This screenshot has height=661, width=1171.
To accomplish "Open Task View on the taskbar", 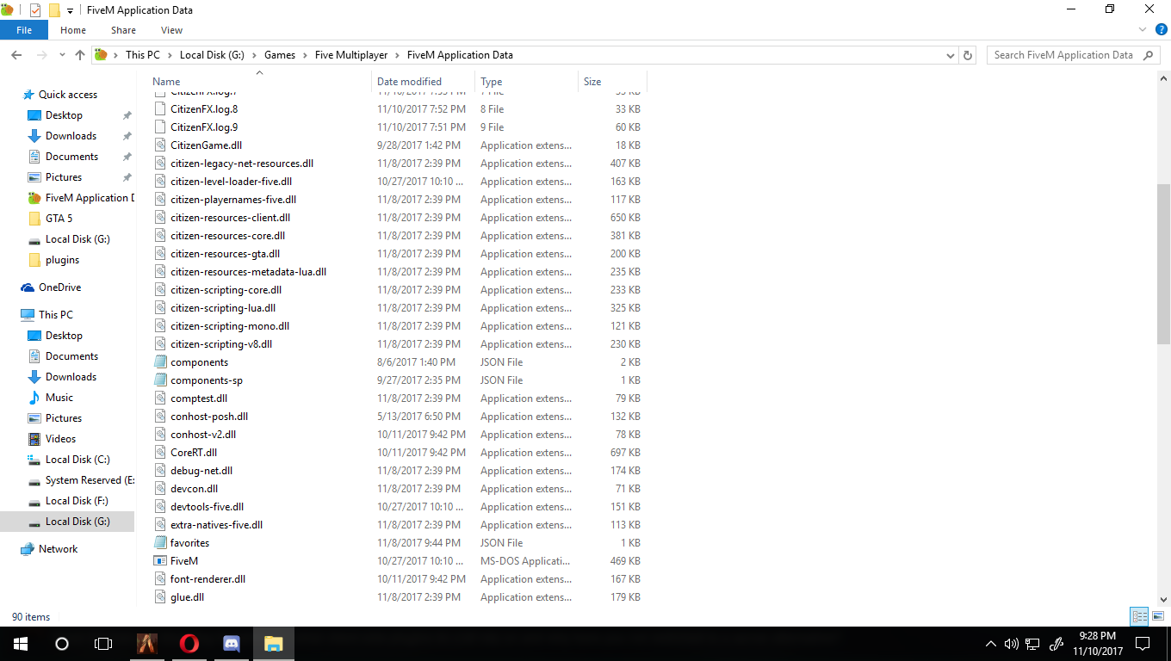I will click(x=103, y=644).
